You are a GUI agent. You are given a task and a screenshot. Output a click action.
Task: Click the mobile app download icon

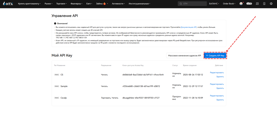(x=264, y=4)
